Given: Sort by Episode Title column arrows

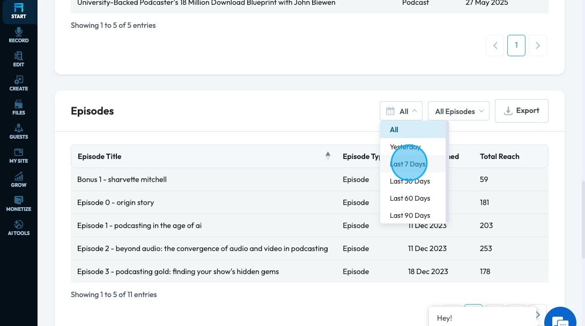Looking at the screenshot, I should tap(328, 156).
